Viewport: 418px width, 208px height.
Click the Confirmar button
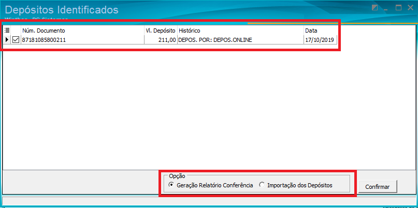tap(378, 187)
